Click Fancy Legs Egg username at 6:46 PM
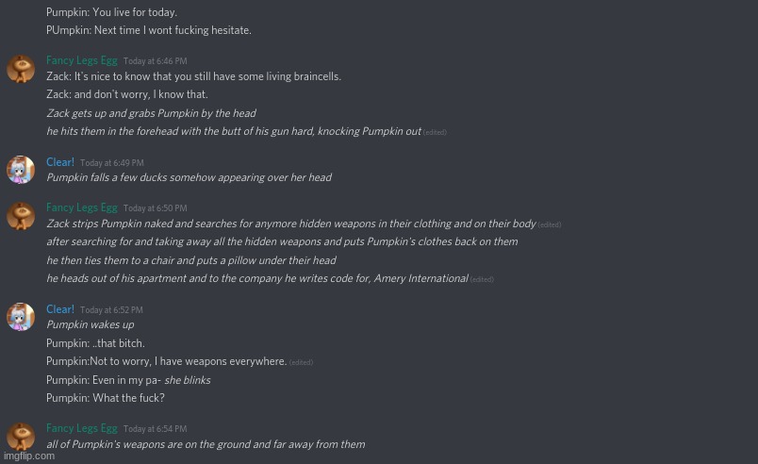Screen dimensions: 758x464 pos(82,61)
